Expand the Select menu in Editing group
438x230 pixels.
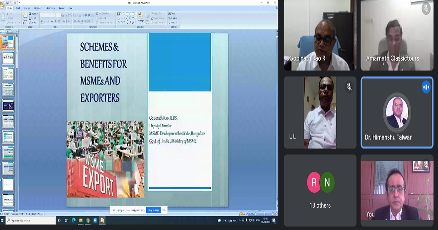(173, 22)
